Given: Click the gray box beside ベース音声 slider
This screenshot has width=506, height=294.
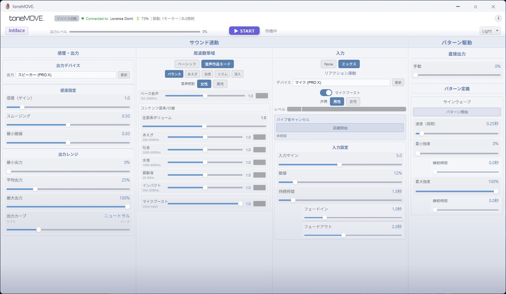Looking at the screenshot, I should (x=262, y=96).
